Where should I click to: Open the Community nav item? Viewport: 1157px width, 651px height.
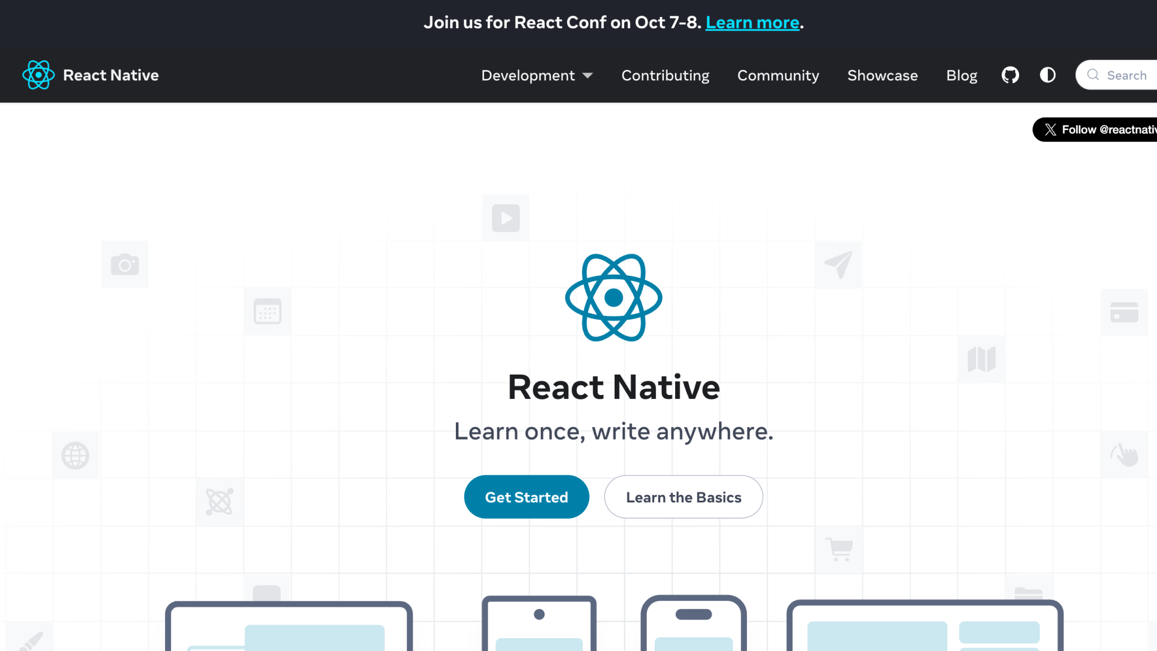[x=778, y=75]
